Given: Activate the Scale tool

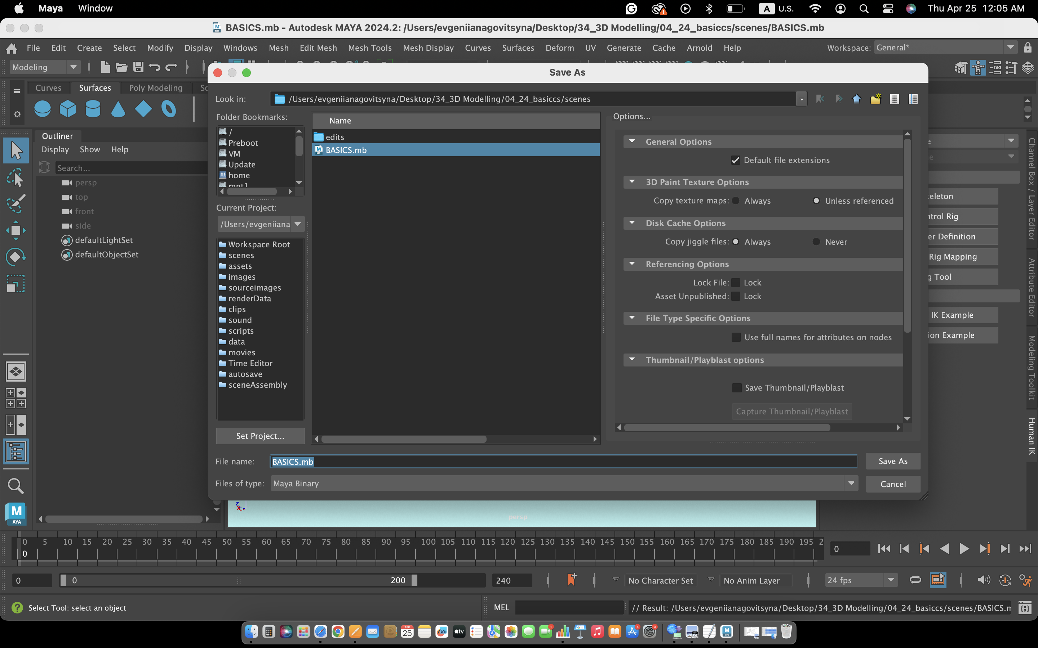Looking at the screenshot, I should 16,284.
